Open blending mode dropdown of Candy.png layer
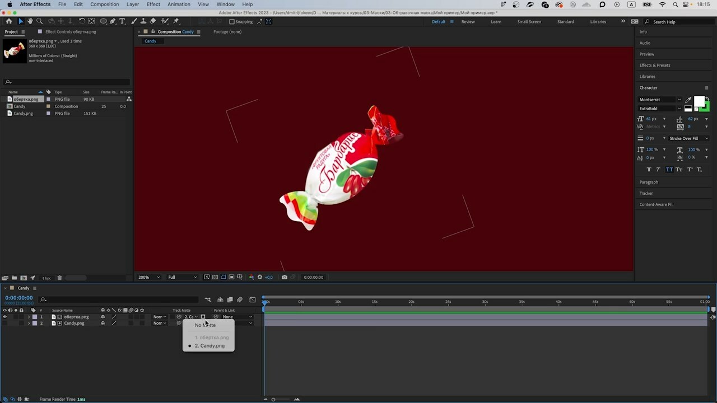 click(x=160, y=323)
